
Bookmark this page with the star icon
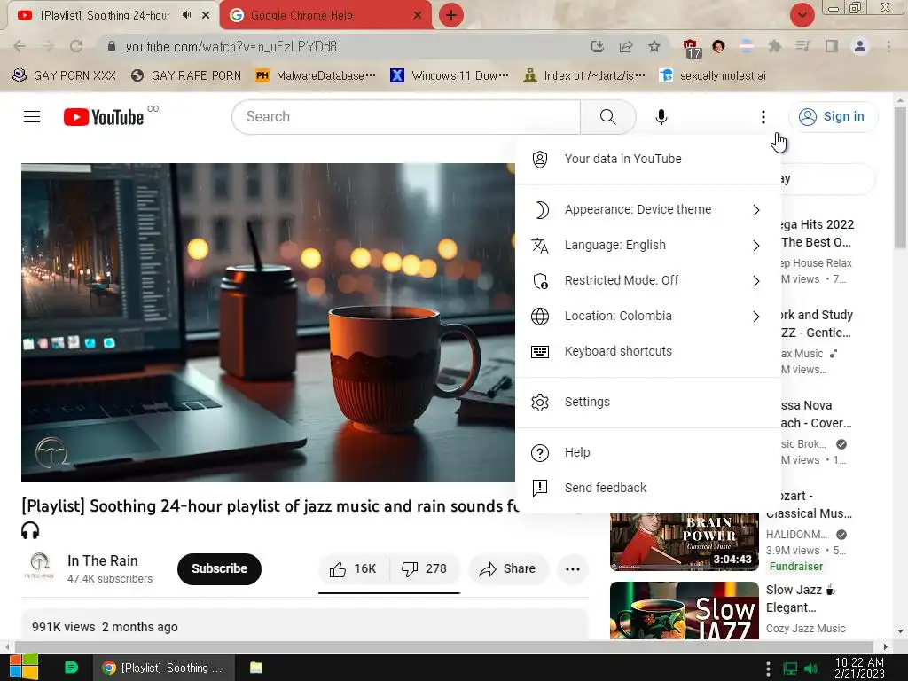(x=654, y=46)
